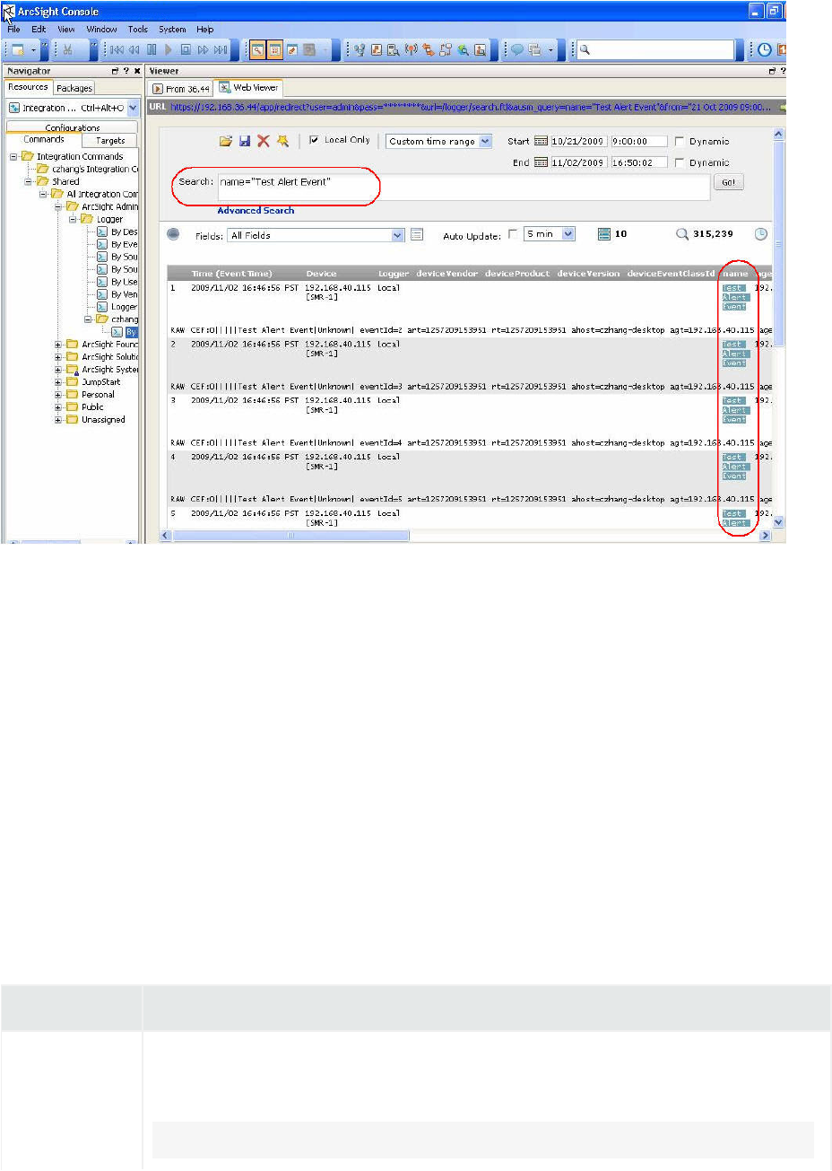
Task: Click the Start time 9:00:00 field
Action: 639,141
